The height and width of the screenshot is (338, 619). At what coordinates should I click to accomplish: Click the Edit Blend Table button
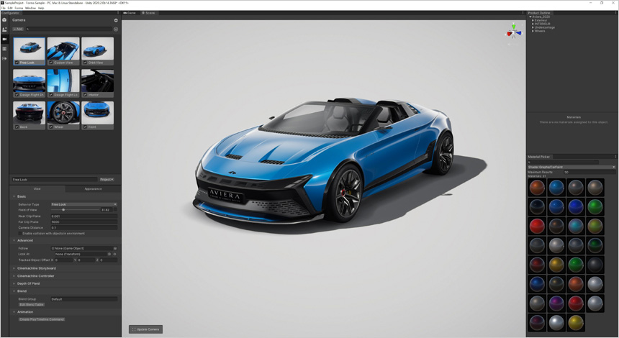click(x=32, y=304)
